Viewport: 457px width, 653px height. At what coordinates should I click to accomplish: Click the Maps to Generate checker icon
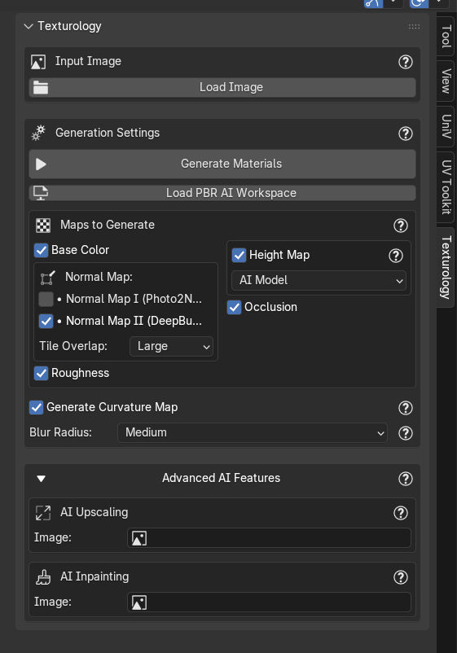coord(43,226)
